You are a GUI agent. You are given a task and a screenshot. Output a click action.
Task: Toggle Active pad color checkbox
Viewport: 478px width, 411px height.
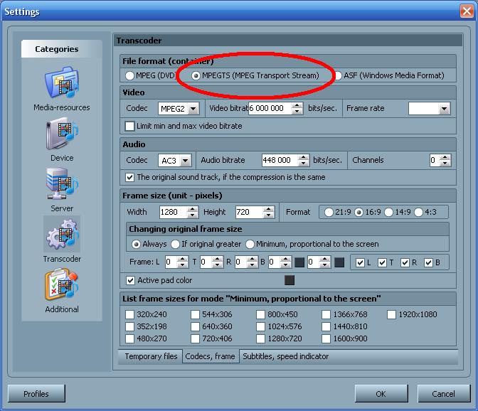click(130, 280)
